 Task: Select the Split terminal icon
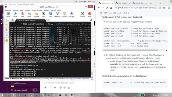pyautogui.click(x=50, y=15)
